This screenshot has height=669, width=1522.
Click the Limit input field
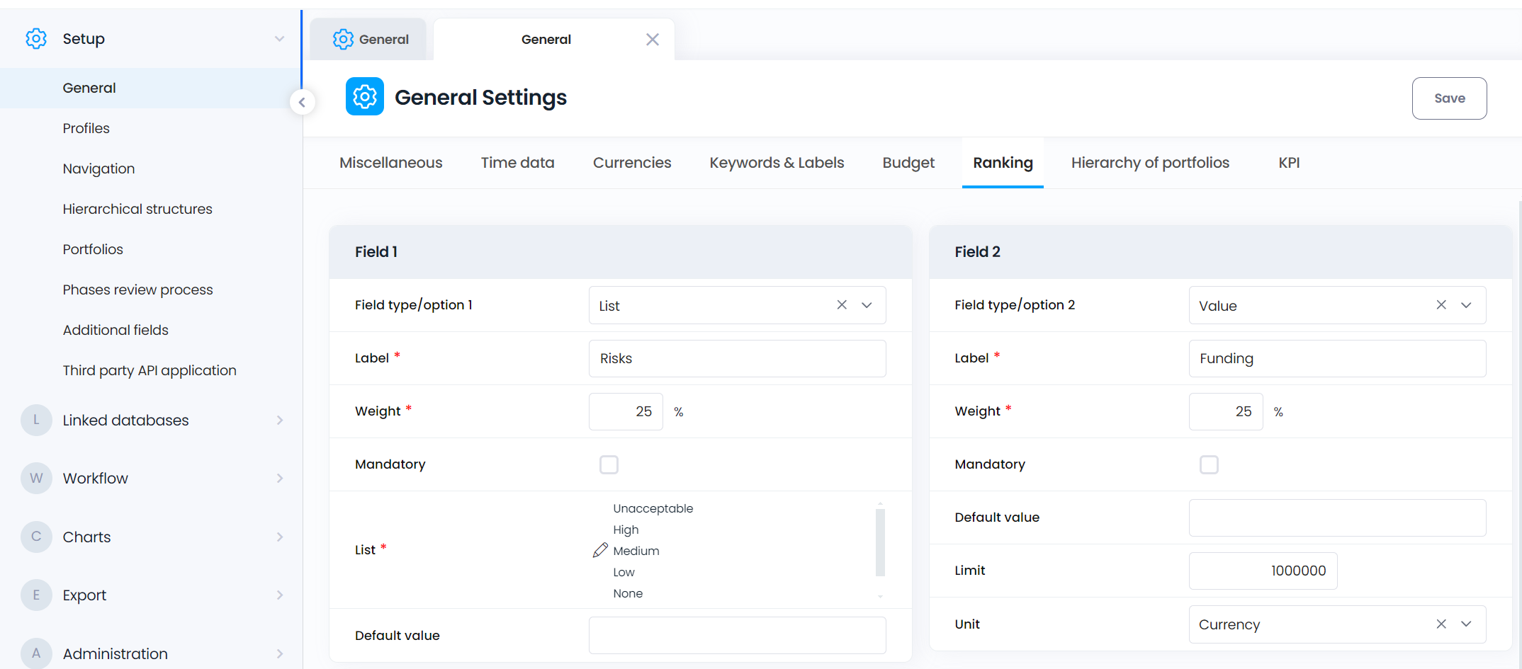(x=1262, y=571)
